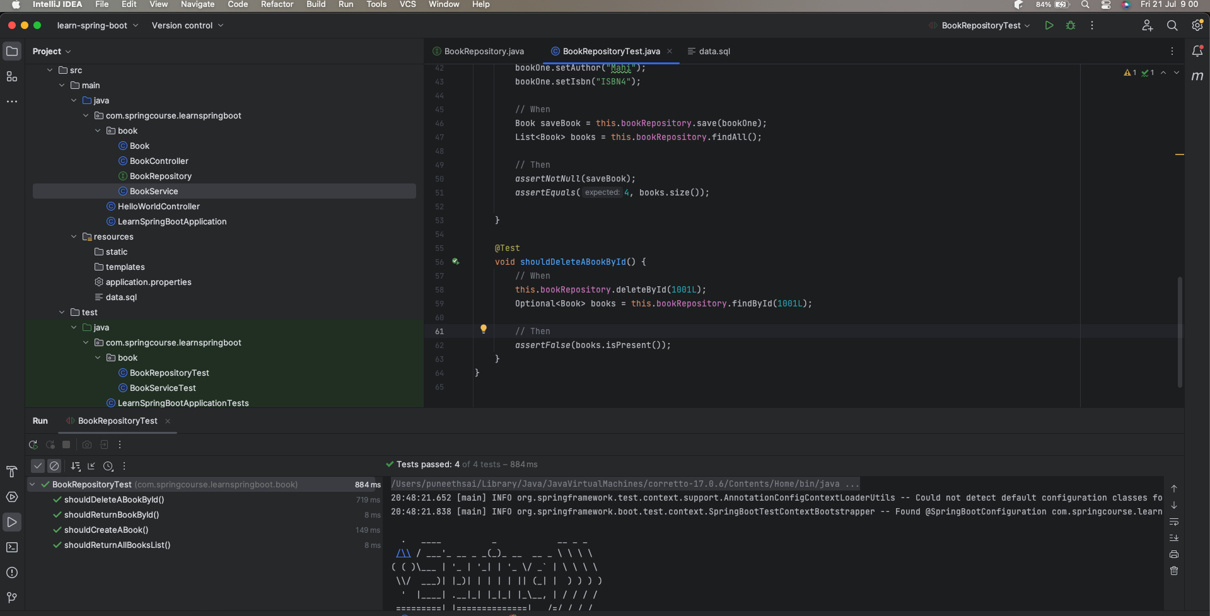
Task: Open the Structure tool window icon
Action: click(12, 76)
